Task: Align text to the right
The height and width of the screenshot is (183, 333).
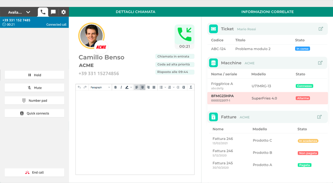Action: click(148, 87)
